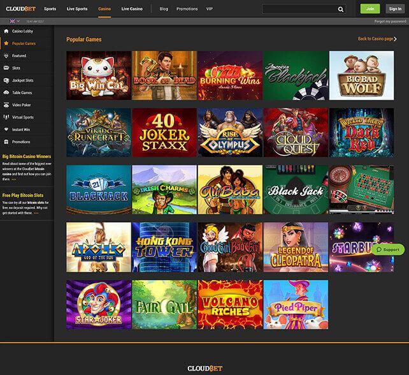
Task: Click the Back to Casino page arrow
Action: pos(395,39)
